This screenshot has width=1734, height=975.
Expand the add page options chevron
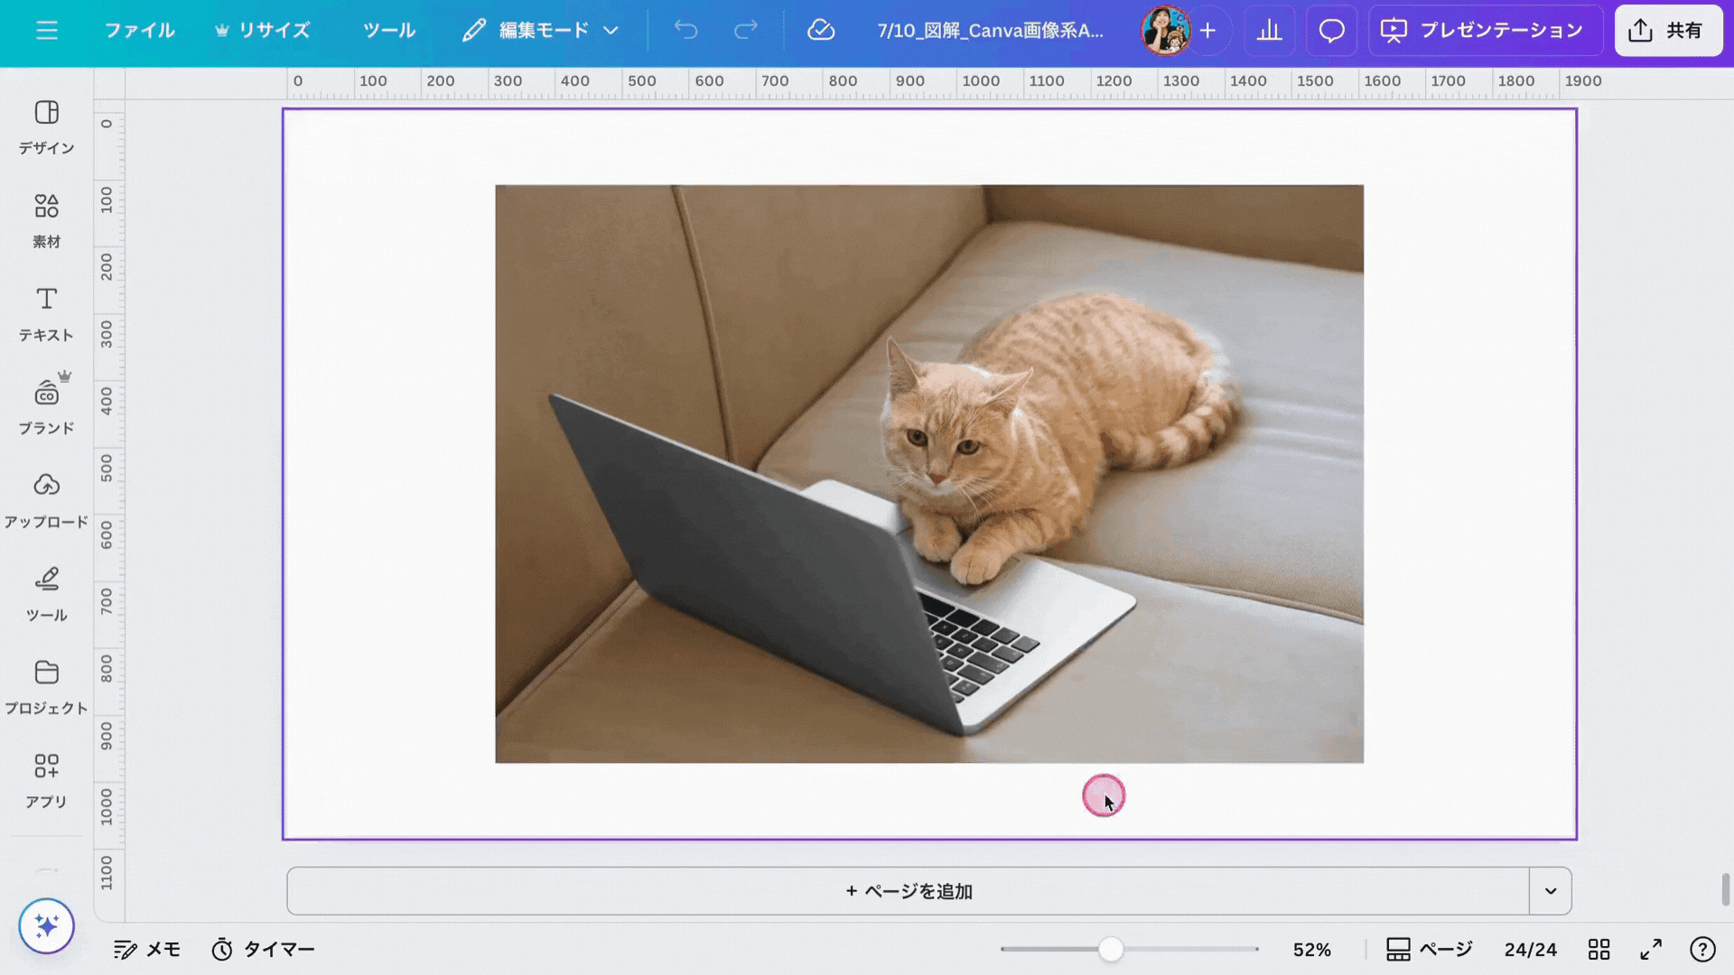pos(1551,891)
